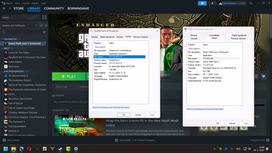The image size is (272, 153).
Task: Open Steam taskbar icon
Action: coord(60,149)
